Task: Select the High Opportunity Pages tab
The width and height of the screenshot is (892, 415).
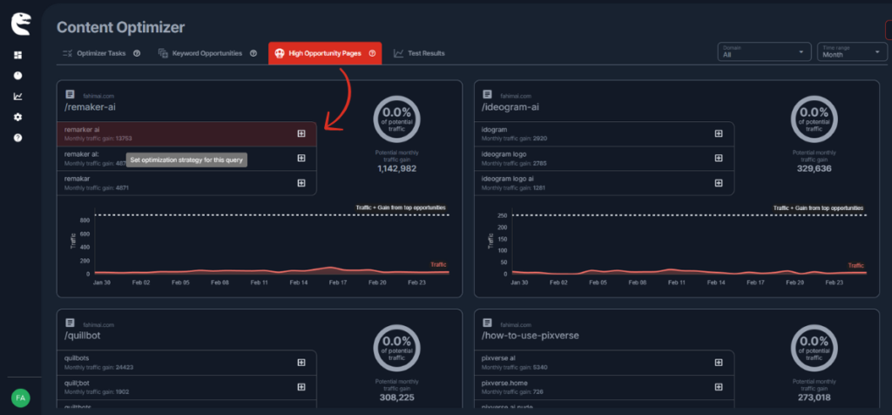Action: [325, 53]
